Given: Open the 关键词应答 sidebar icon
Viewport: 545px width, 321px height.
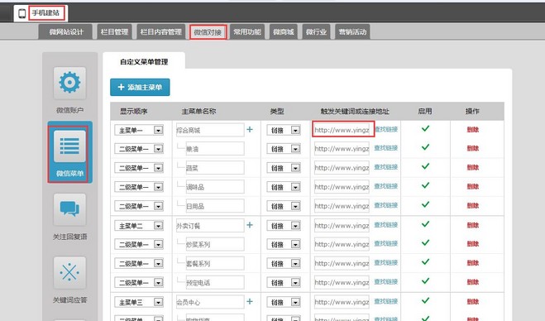Looking at the screenshot, I should (x=69, y=273).
